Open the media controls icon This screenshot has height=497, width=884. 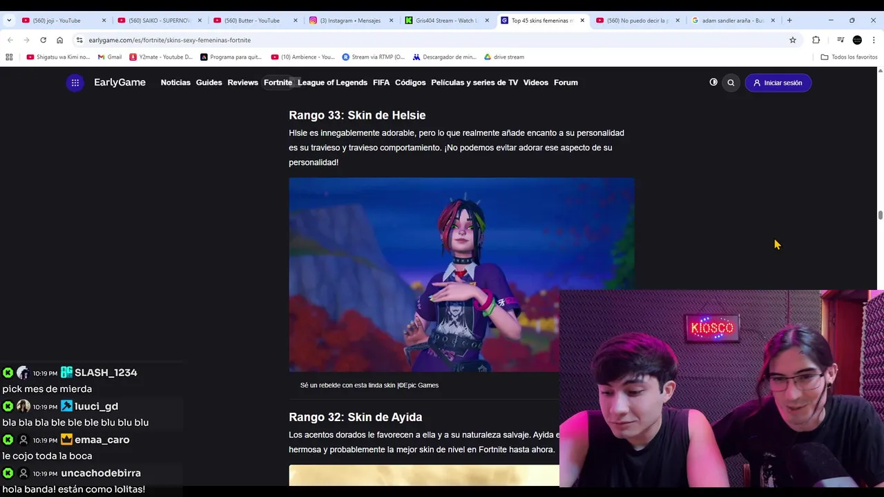coord(840,40)
